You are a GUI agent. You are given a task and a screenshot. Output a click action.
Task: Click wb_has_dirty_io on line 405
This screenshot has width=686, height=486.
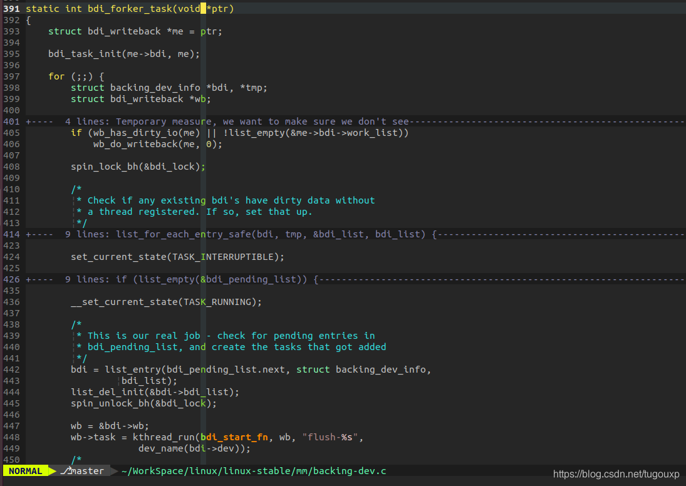[x=135, y=133]
